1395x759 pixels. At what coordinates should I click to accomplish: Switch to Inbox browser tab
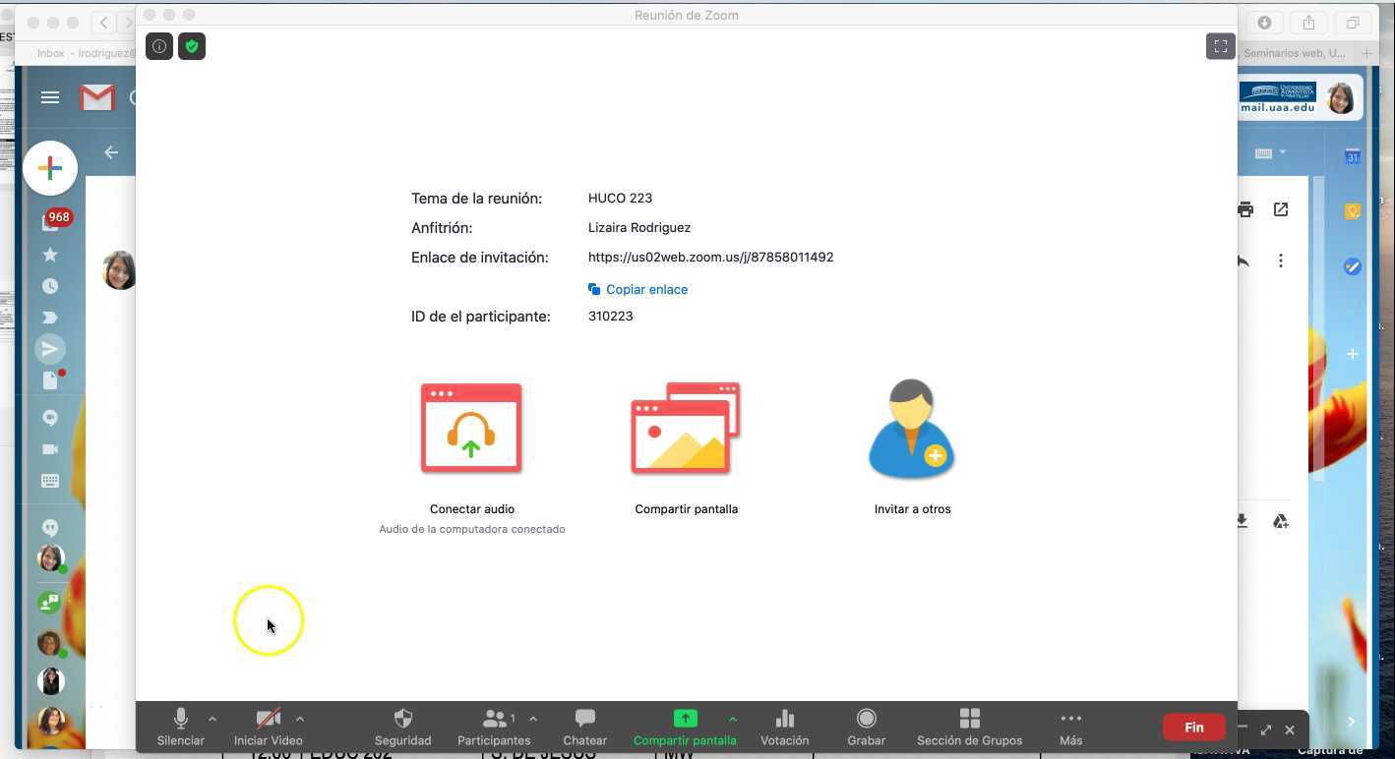[85, 53]
